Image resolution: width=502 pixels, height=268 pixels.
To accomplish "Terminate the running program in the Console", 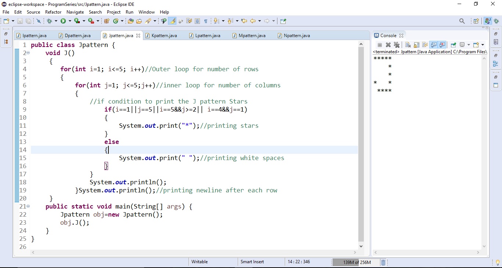I will click(380, 45).
